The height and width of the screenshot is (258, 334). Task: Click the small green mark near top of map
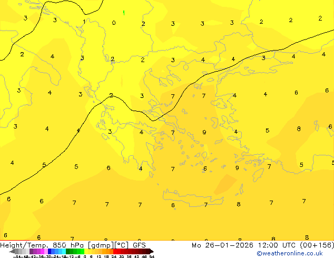point(124,13)
